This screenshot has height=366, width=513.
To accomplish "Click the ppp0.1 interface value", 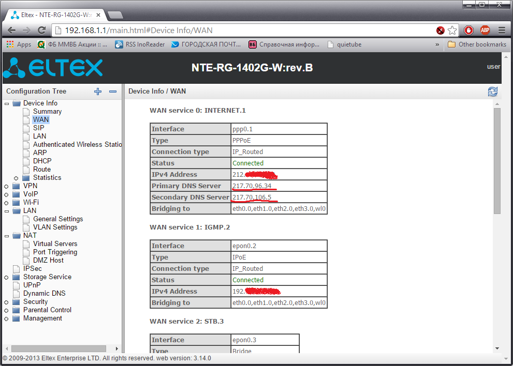I will (x=242, y=129).
